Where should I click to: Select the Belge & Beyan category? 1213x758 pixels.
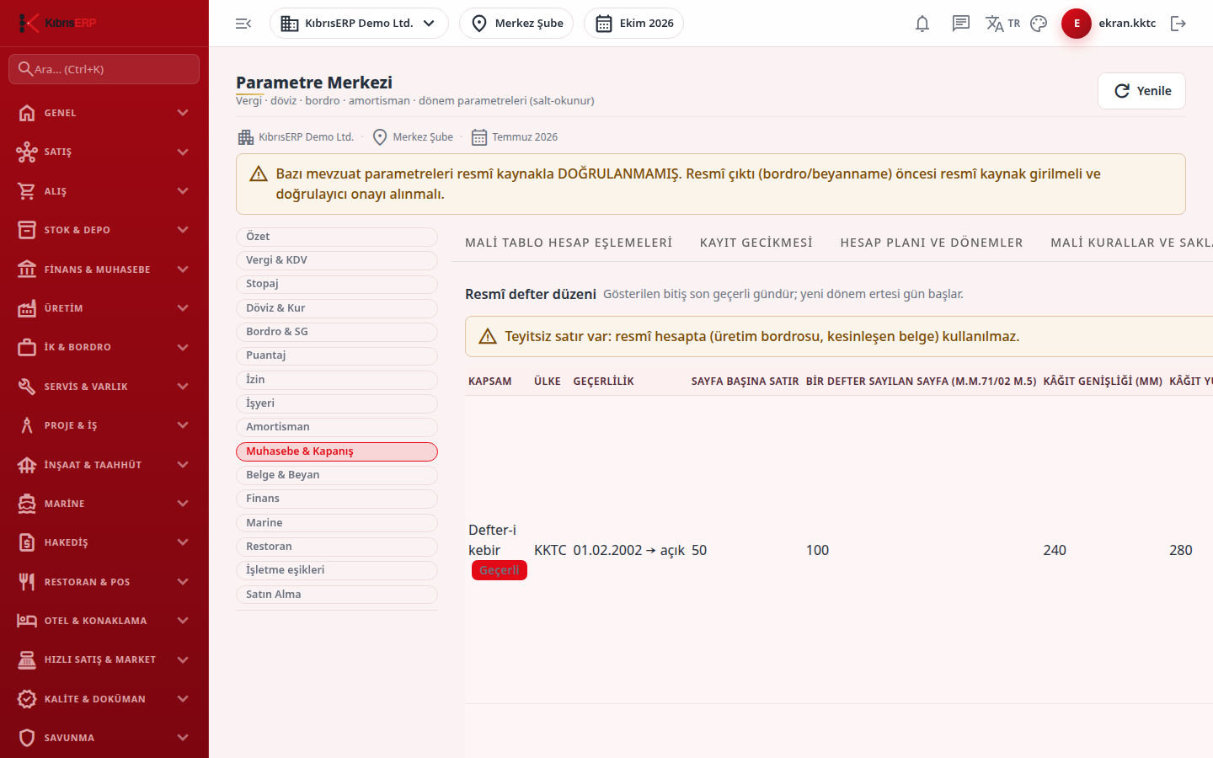pyautogui.click(x=337, y=475)
